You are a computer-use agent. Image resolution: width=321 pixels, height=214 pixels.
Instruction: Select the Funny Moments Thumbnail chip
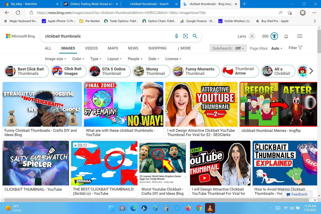pos(196,71)
